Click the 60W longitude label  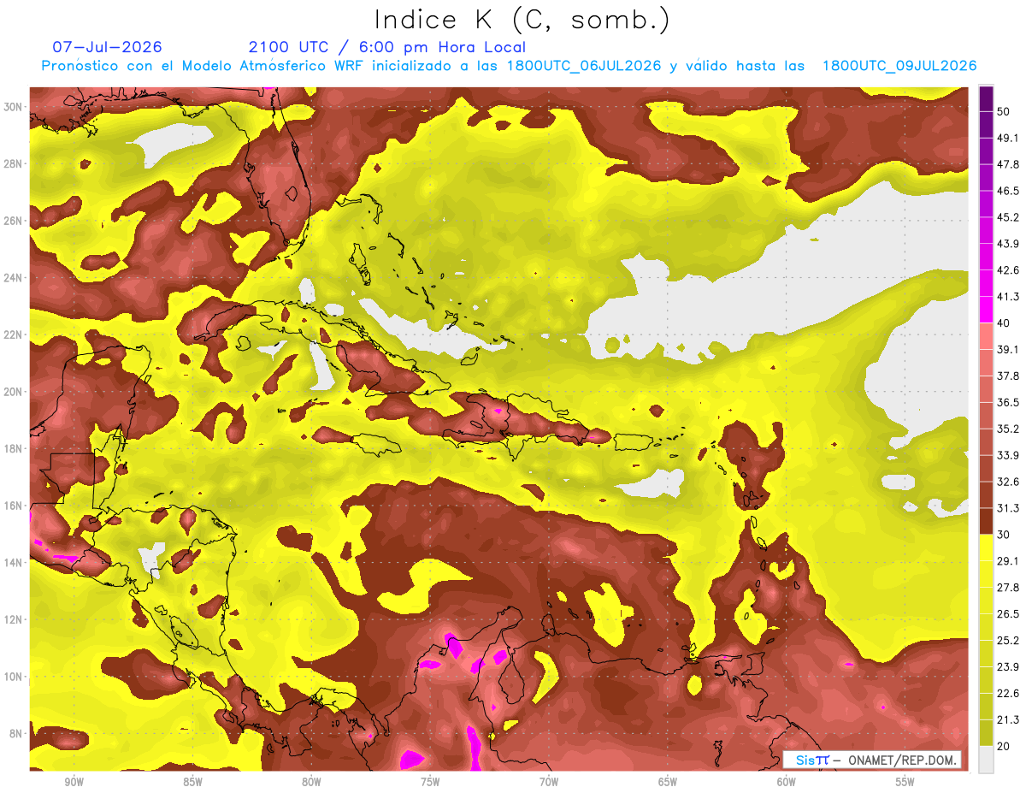point(787,783)
